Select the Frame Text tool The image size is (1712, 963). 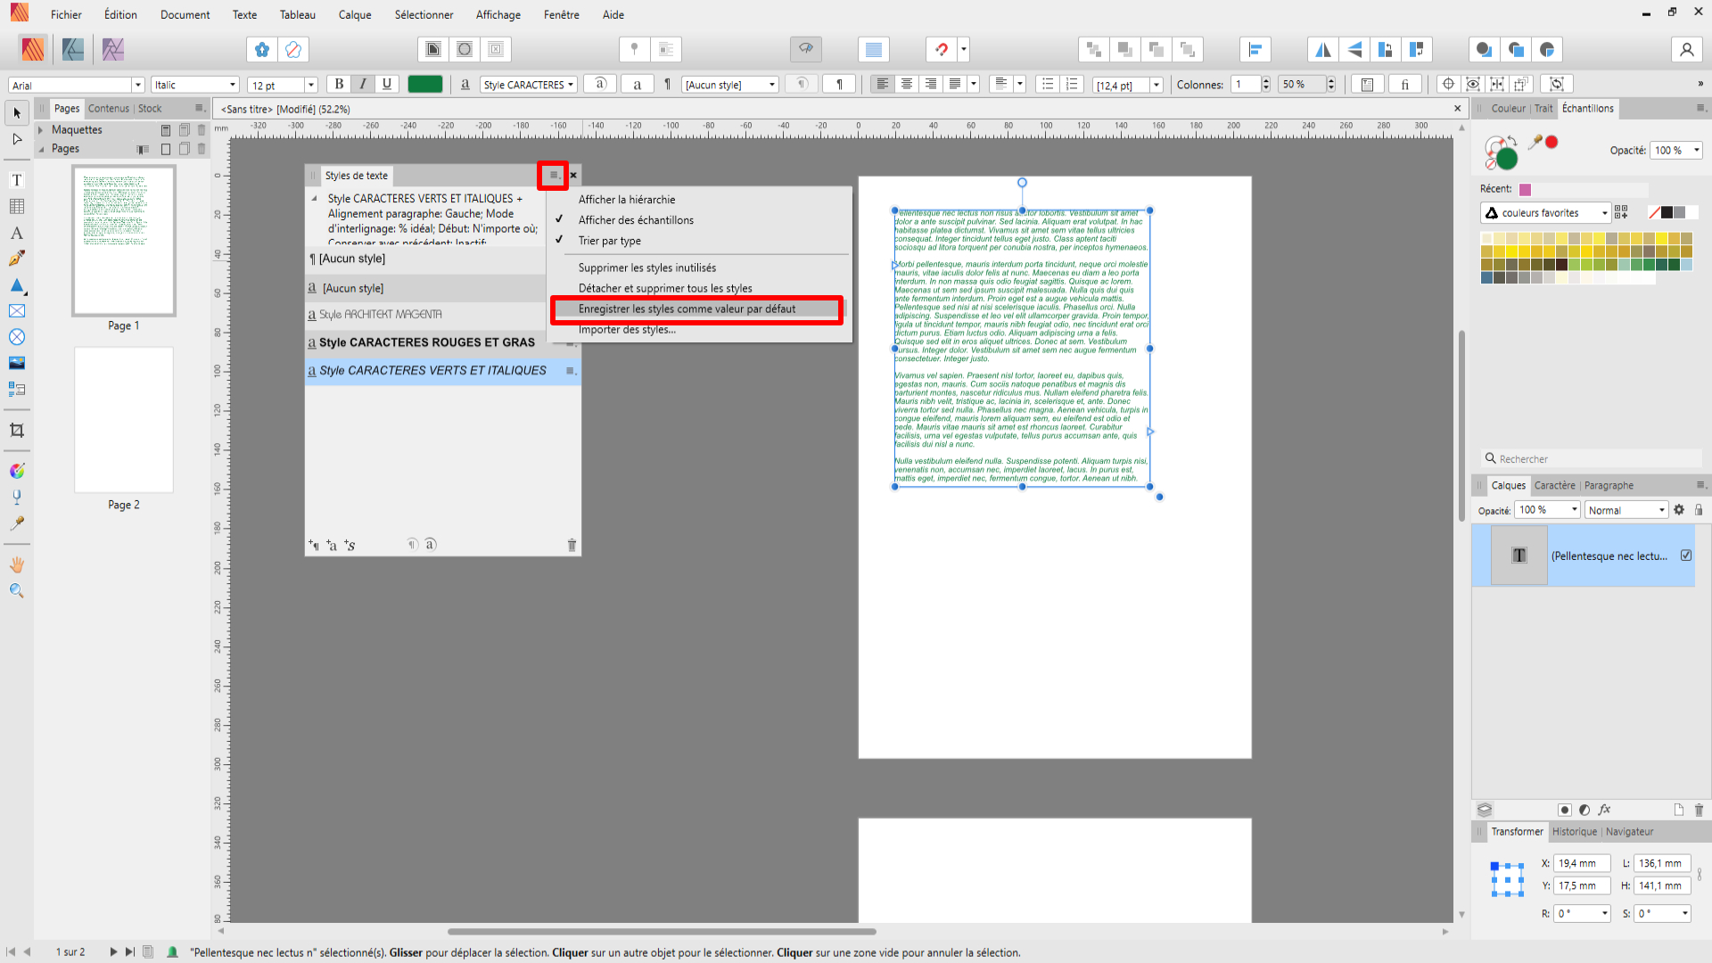pyautogui.click(x=16, y=180)
